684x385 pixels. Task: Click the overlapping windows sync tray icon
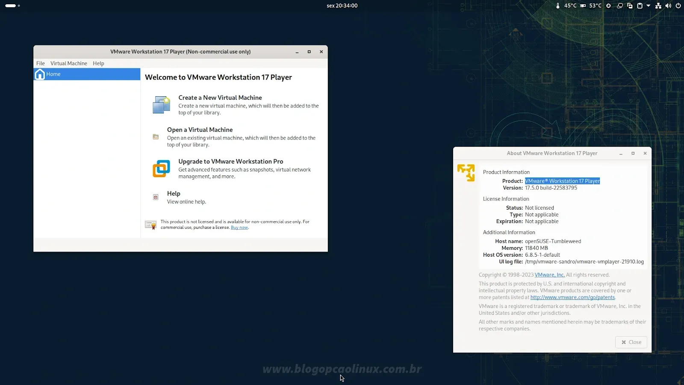point(630,6)
